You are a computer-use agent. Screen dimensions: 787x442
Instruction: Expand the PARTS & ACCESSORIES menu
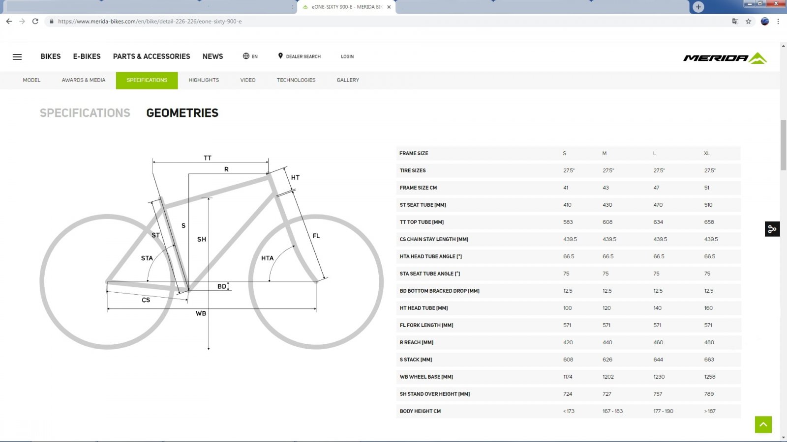pyautogui.click(x=151, y=56)
